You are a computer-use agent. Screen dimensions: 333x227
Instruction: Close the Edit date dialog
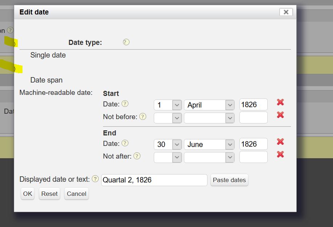click(286, 12)
